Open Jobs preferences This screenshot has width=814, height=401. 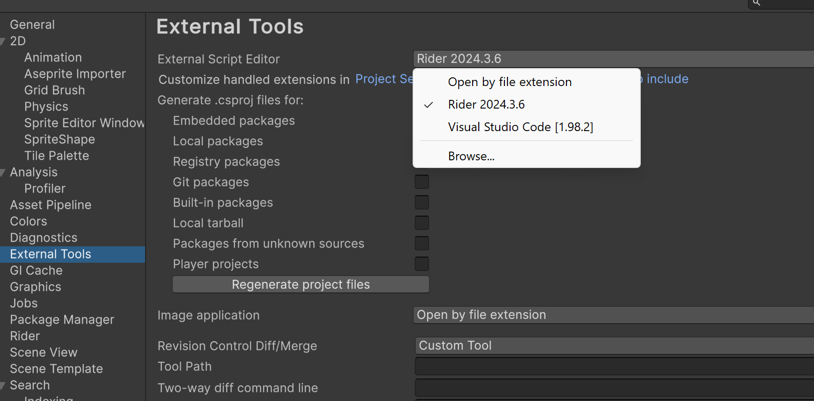pos(24,303)
